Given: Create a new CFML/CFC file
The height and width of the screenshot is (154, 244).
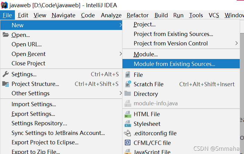Looking at the screenshot, I should pyautogui.click(x=181, y=143).
